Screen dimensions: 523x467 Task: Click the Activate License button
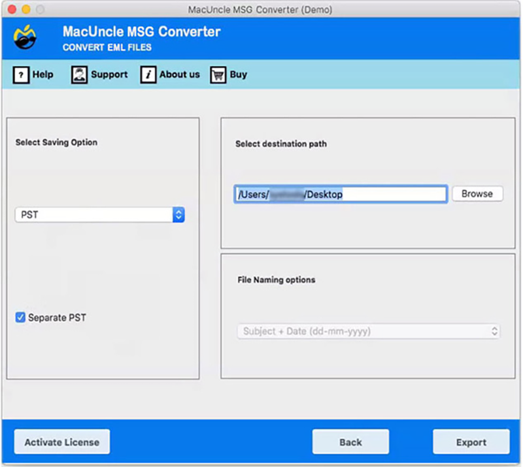coord(62,442)
